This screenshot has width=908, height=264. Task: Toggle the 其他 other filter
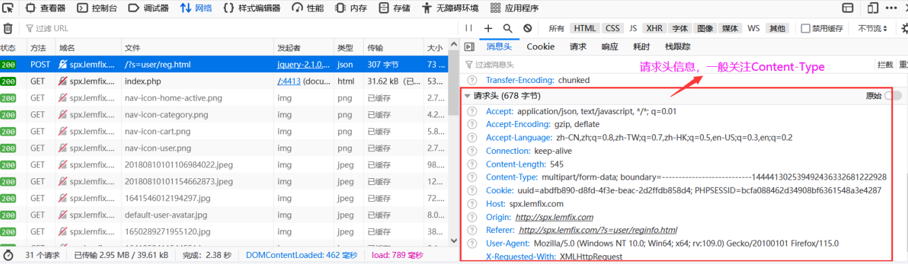pyautogui.click(x=778, y=28)
